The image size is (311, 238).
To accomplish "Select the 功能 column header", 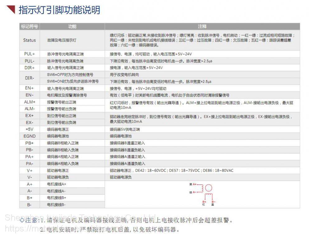I will [x=72, y=26].
